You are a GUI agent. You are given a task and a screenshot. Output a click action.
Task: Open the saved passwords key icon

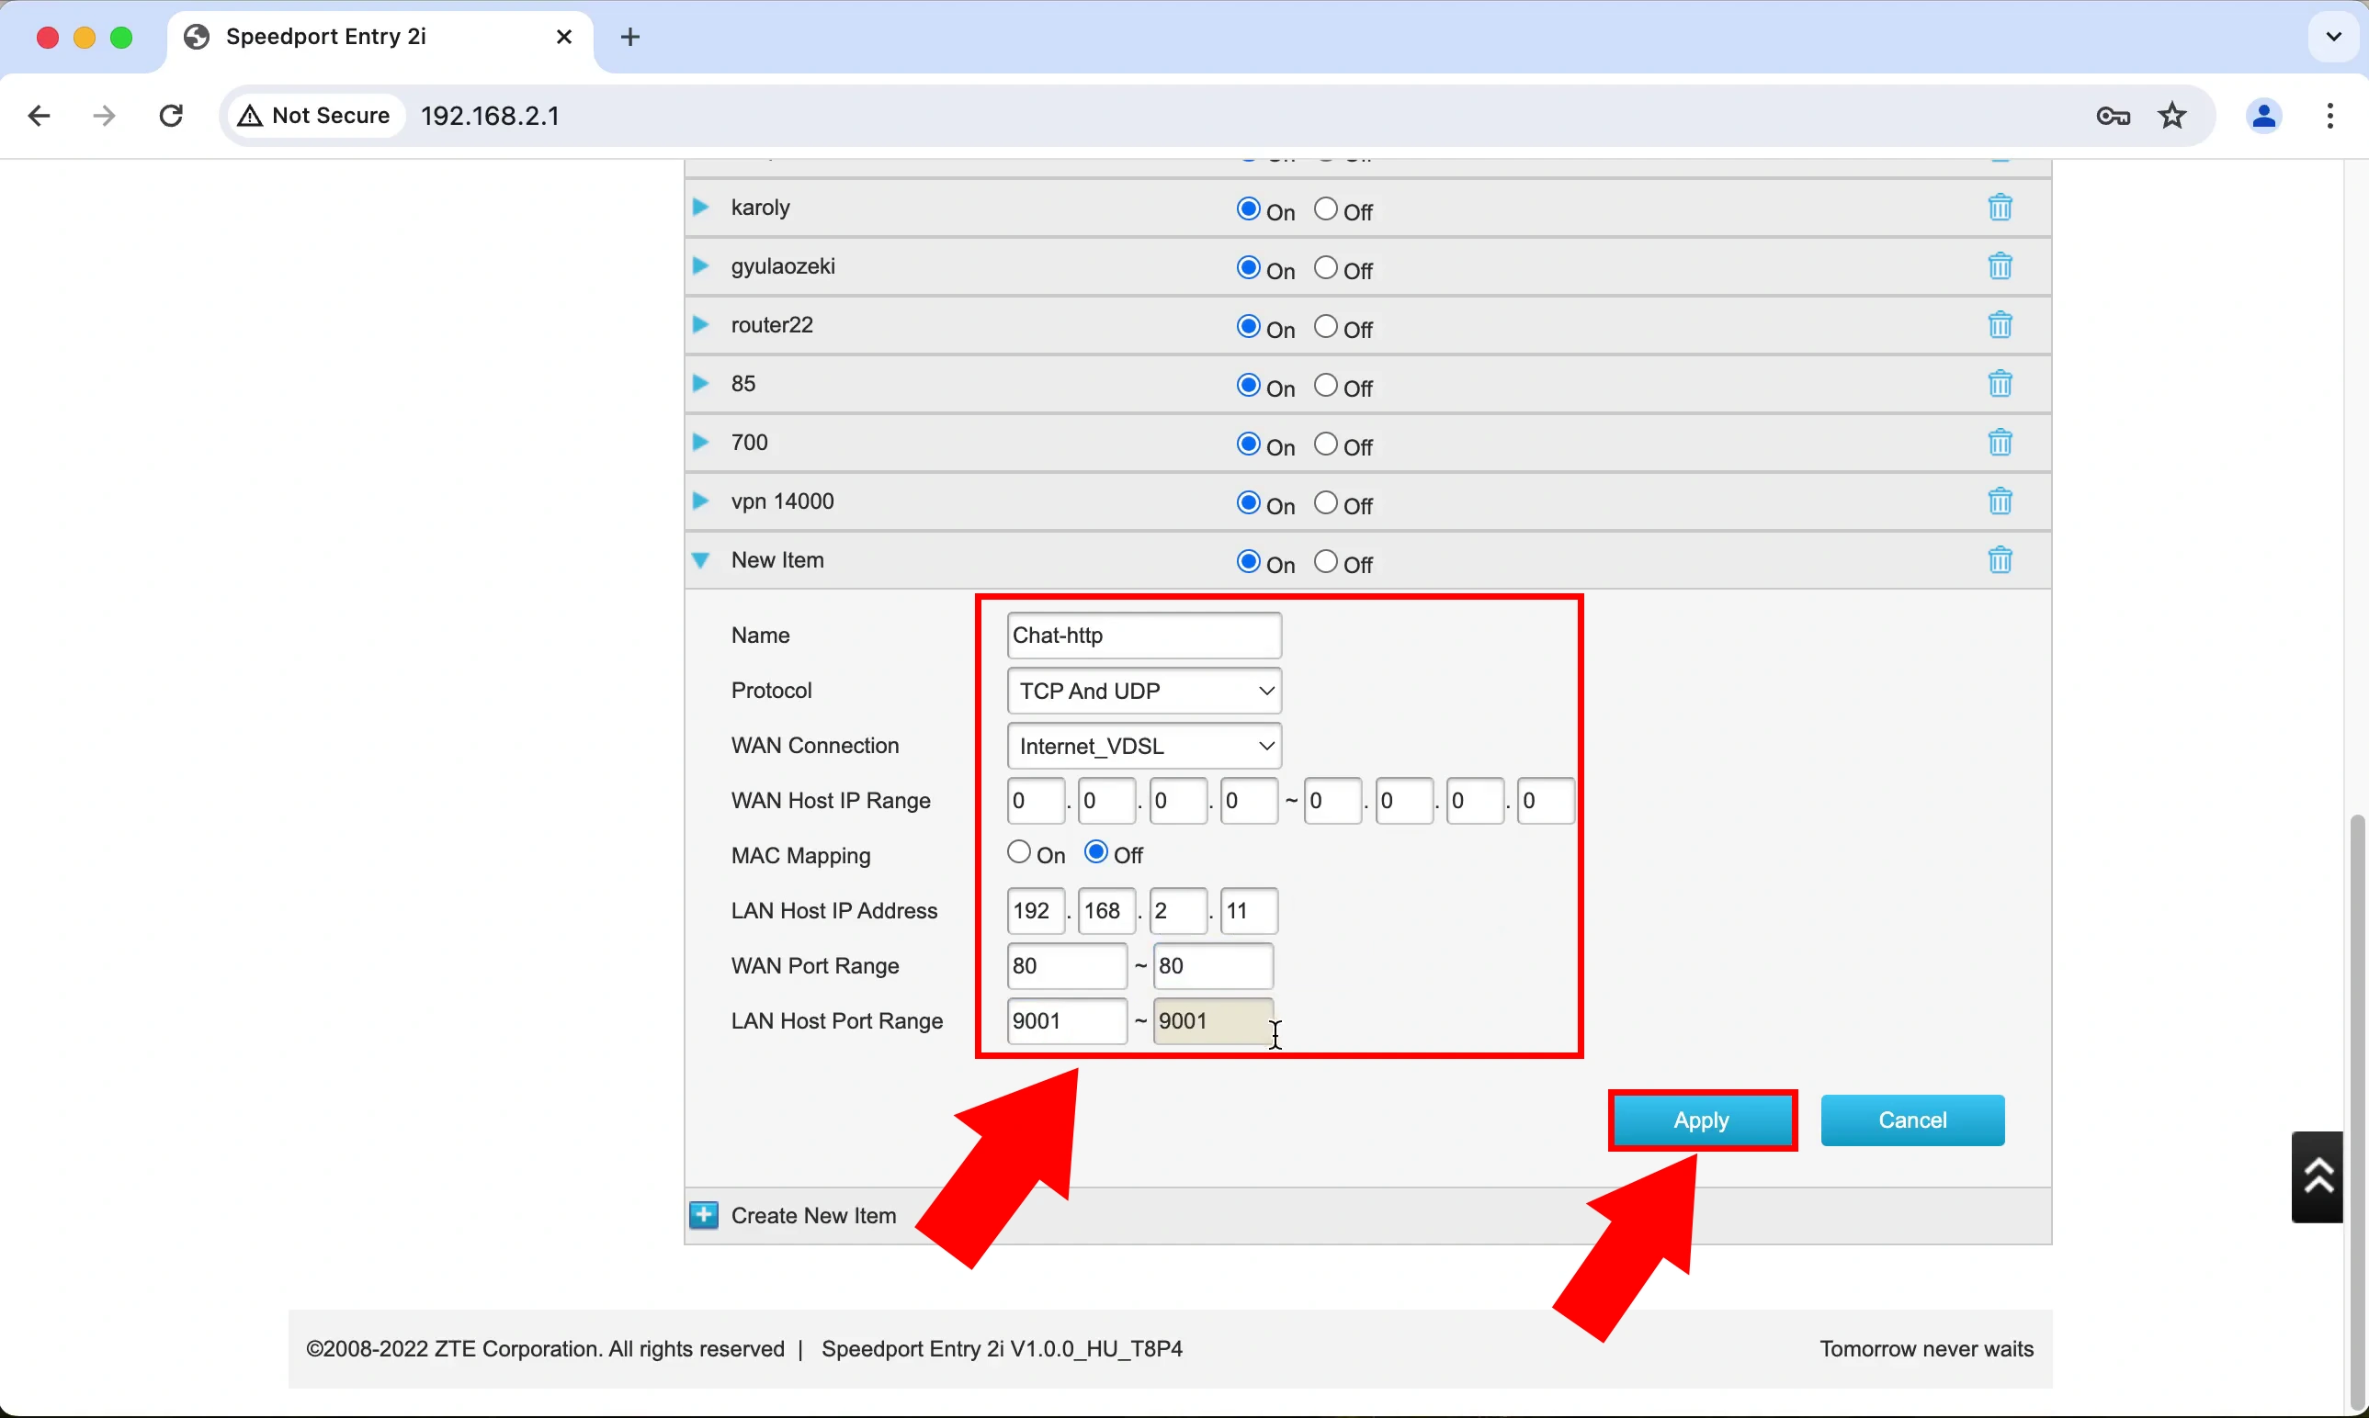coord(2113,117)
